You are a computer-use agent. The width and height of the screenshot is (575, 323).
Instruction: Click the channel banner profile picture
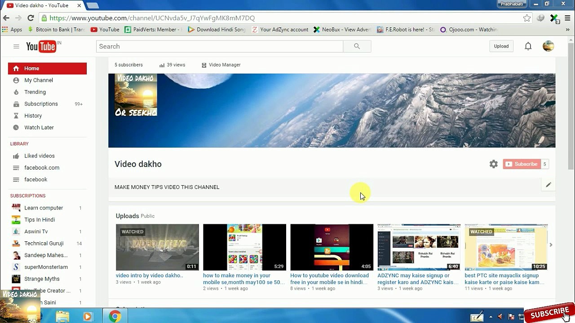point(136,96)
